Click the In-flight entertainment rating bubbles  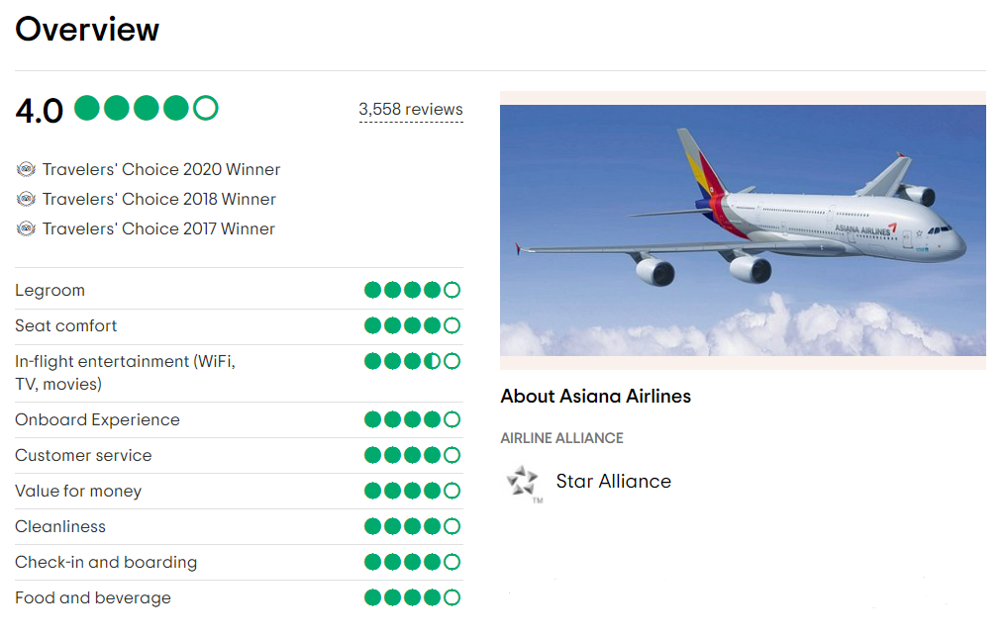pyautogui.click(x=412, y=361)
